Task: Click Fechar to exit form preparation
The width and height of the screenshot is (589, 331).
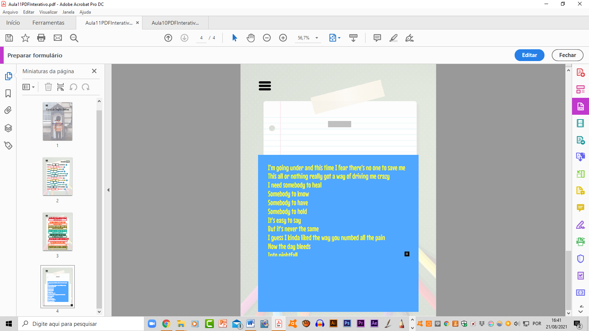Action: click(567, 55)
